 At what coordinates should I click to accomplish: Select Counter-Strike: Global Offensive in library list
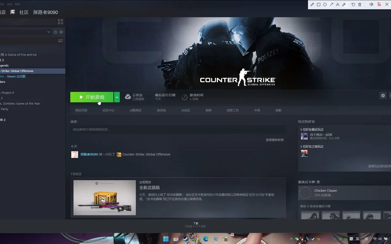tap(33, 71)
